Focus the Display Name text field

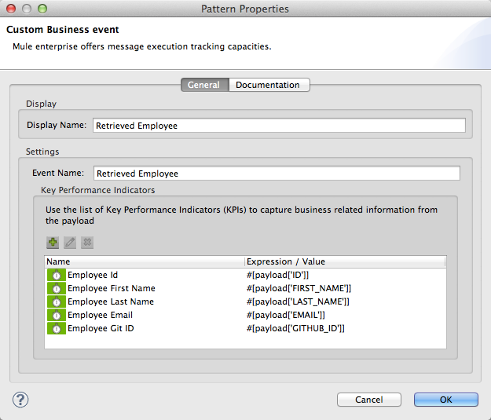click(x=278, y=126)
